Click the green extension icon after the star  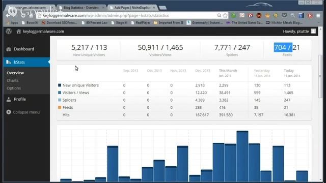pyautogui.click(x=233, y=15)
